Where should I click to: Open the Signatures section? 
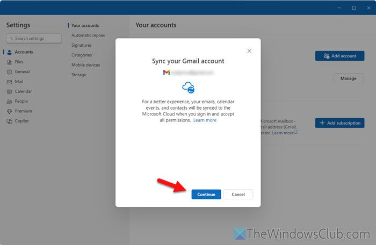point(81,45)
